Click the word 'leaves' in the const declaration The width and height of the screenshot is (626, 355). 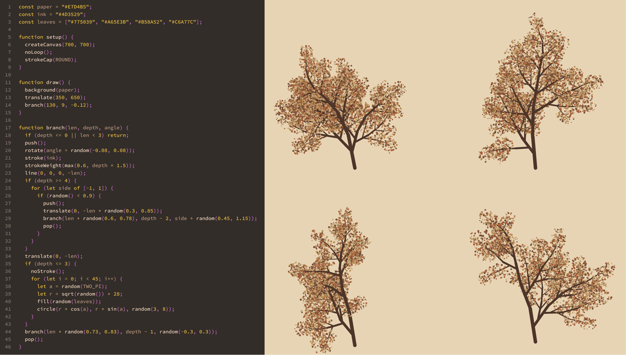pos(46,22)
